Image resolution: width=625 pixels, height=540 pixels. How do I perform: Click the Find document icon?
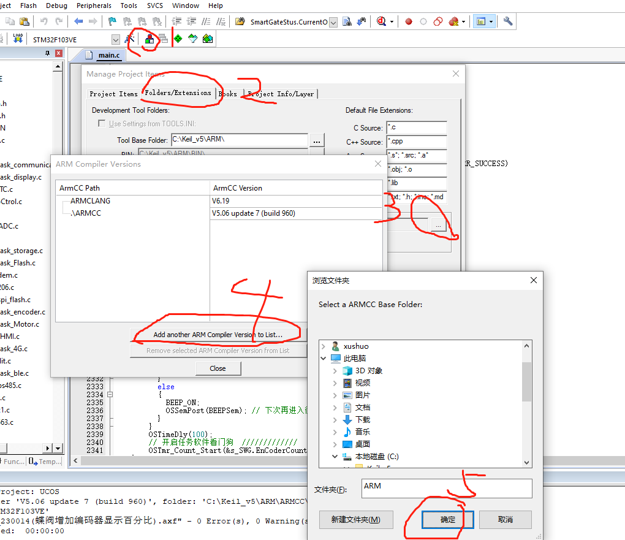point(347,21)
